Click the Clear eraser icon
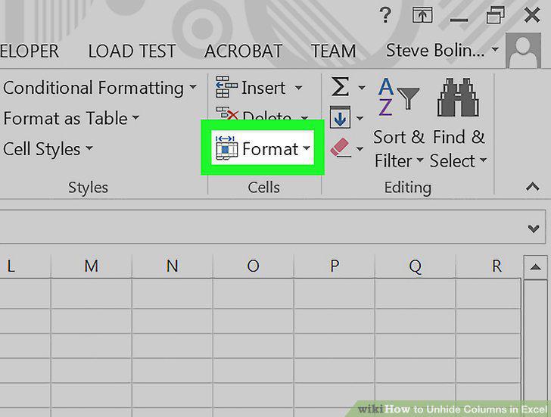Image resolution: width=551 pixels, height=417 pixels. [x=340, y=148]
